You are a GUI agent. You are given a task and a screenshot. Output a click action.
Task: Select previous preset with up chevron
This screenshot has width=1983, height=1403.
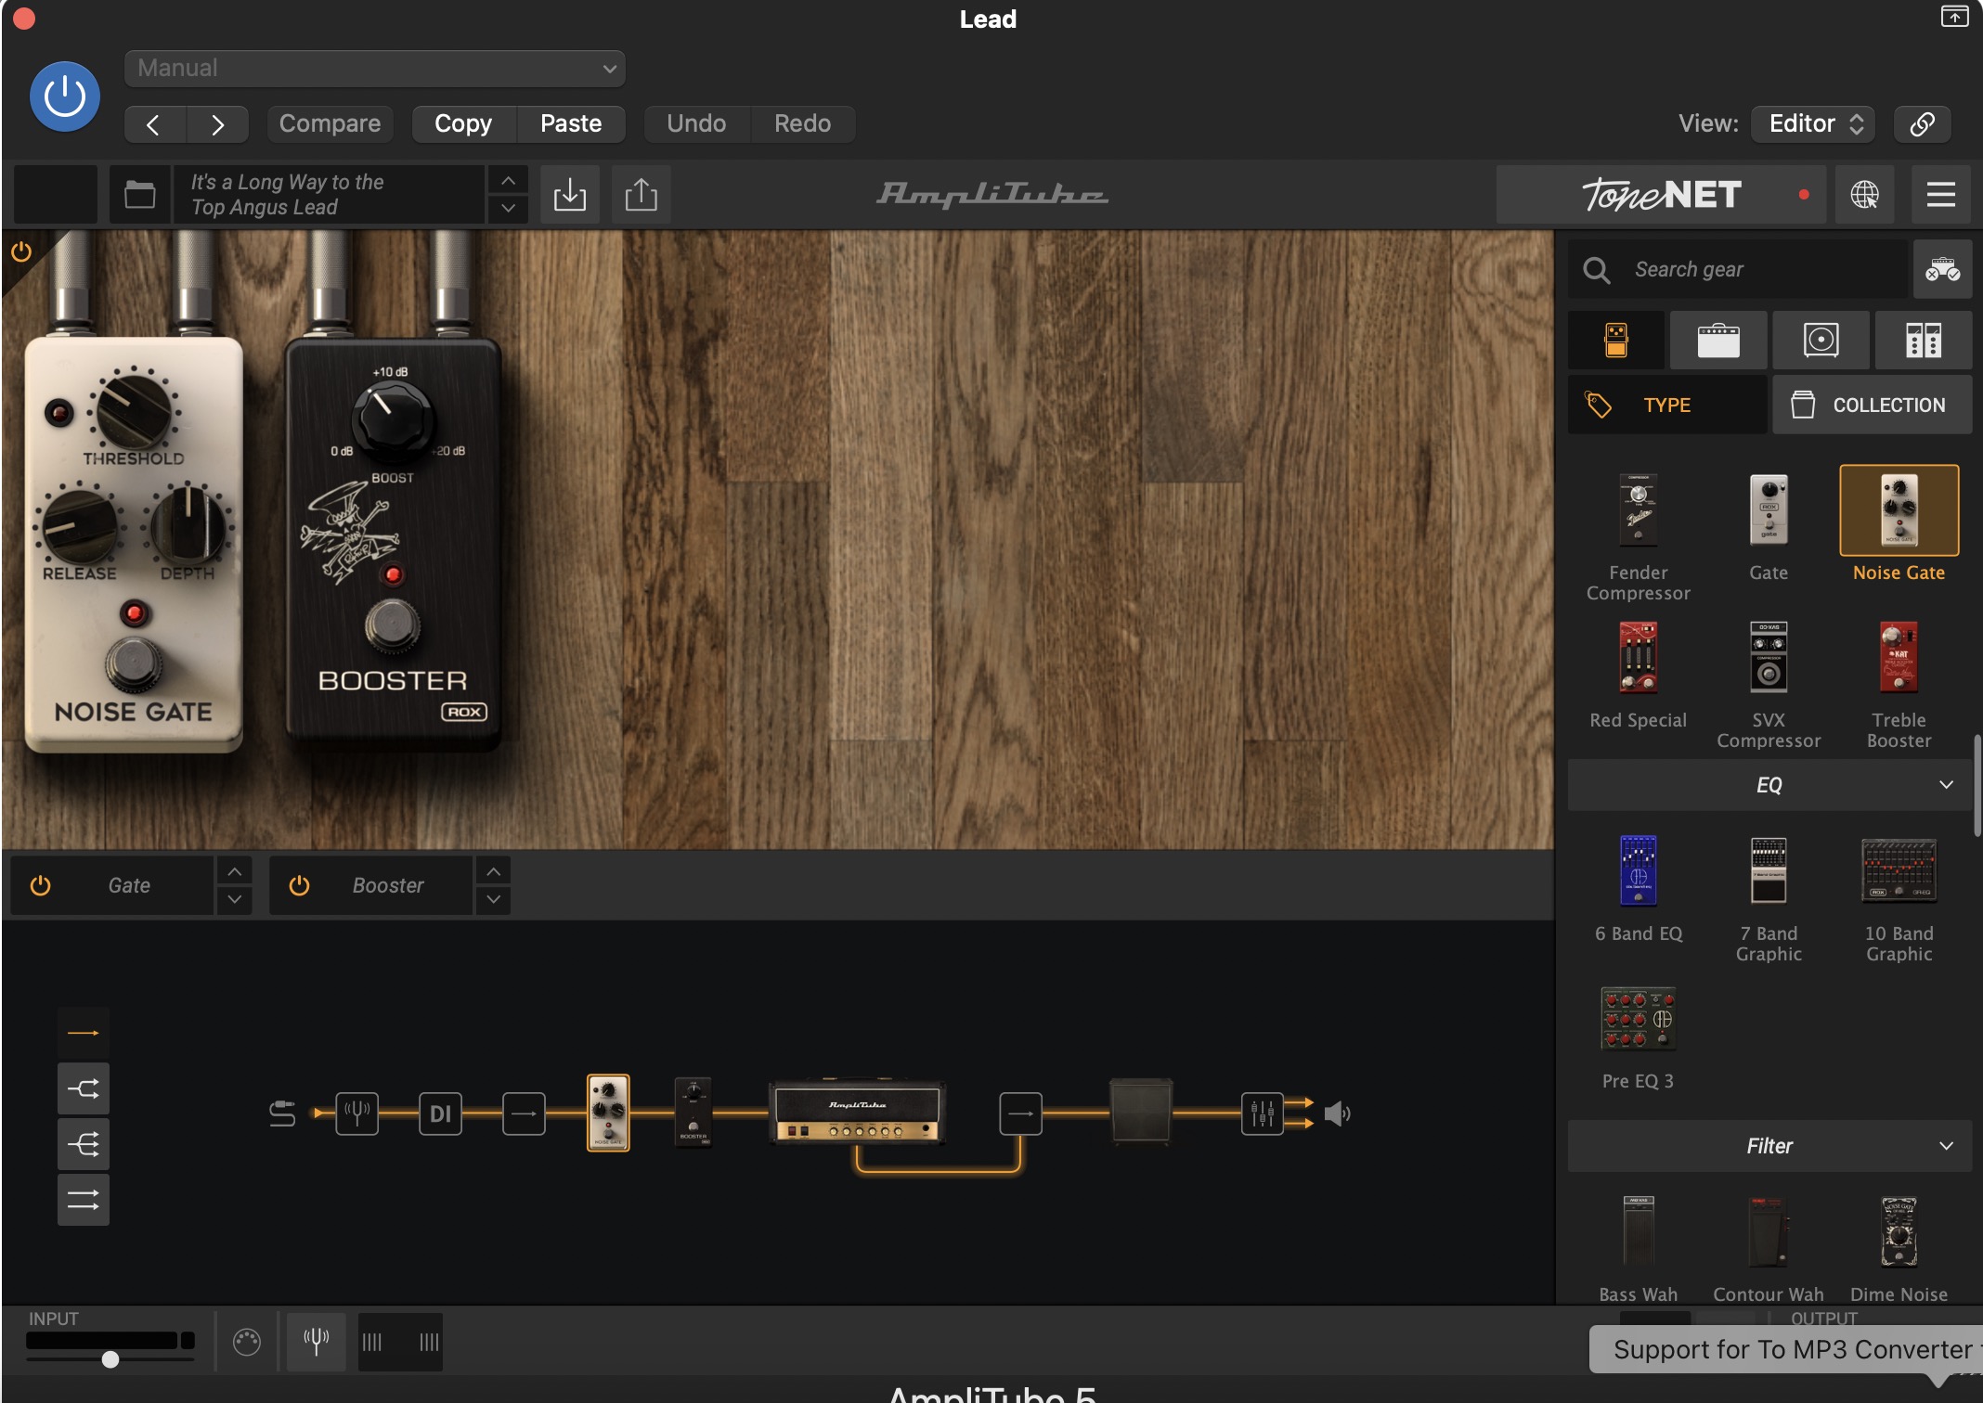(508, 181)
